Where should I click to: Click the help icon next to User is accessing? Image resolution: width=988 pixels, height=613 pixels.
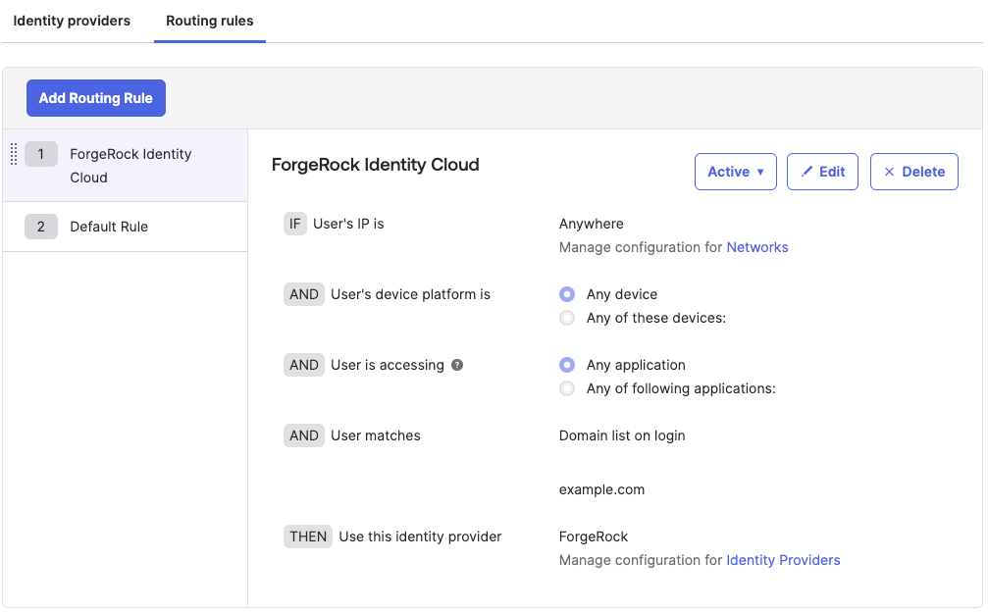456,365
